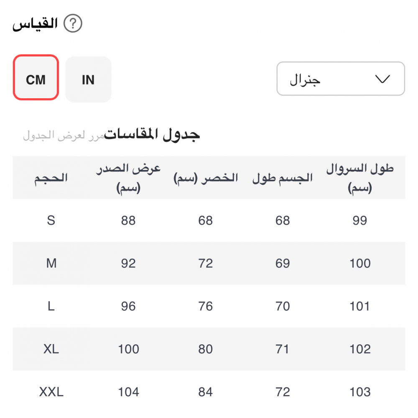
Task: Switch measurements to IN units
Action: coord(88,79)
